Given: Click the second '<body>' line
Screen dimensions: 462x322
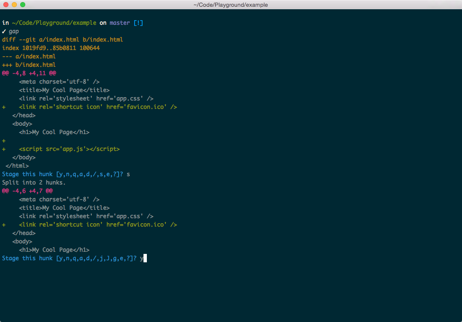Looking at the screenshot, I should [22, 242].
